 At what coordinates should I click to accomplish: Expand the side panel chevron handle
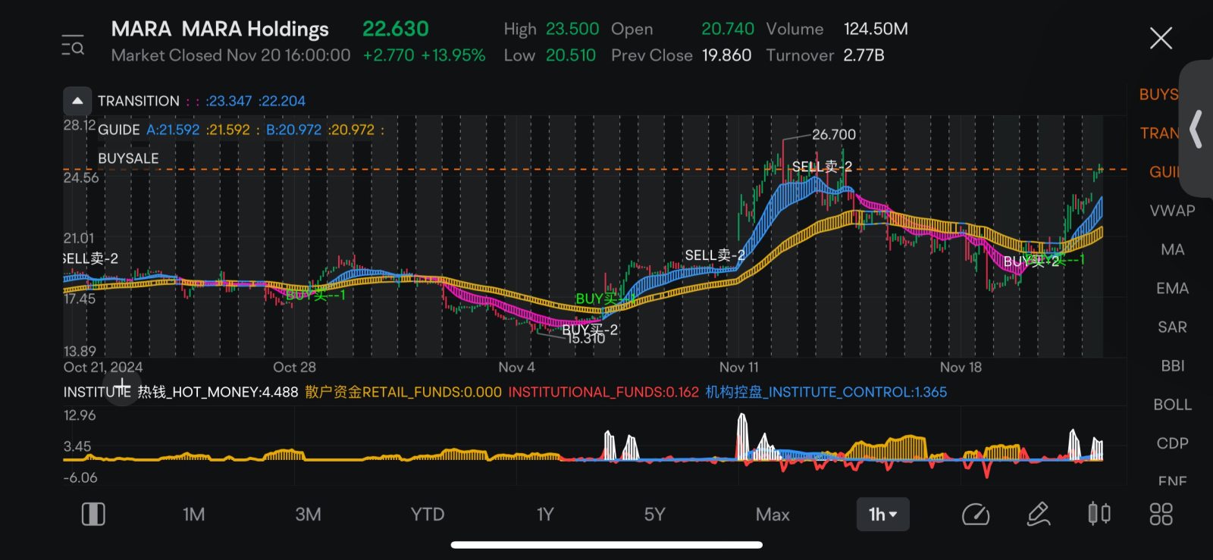tap(1196, 129)
